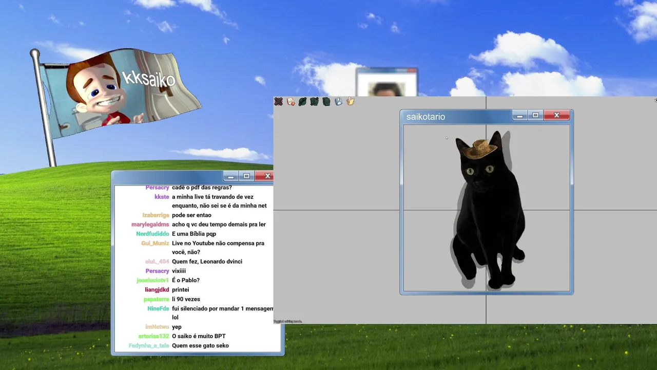Click message 'printei'

[x=181, y=290]
